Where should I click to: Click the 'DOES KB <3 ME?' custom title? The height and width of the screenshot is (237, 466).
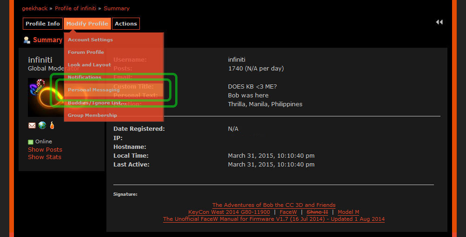pos(252,87)
